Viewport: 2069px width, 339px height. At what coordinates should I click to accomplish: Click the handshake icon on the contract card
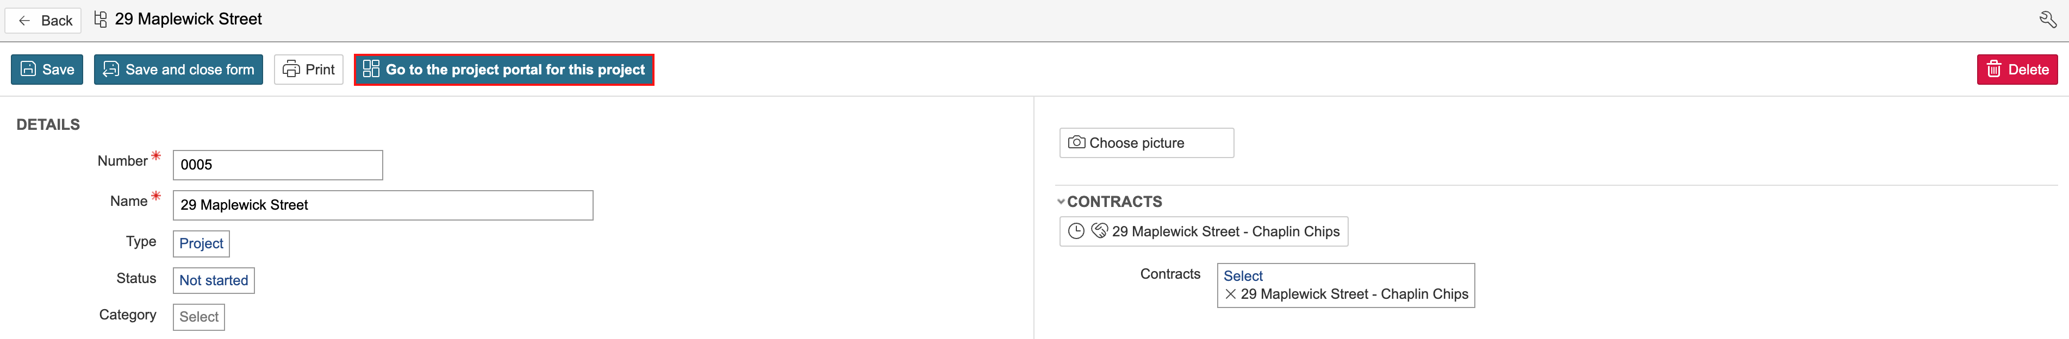[x=1099, y=231]
